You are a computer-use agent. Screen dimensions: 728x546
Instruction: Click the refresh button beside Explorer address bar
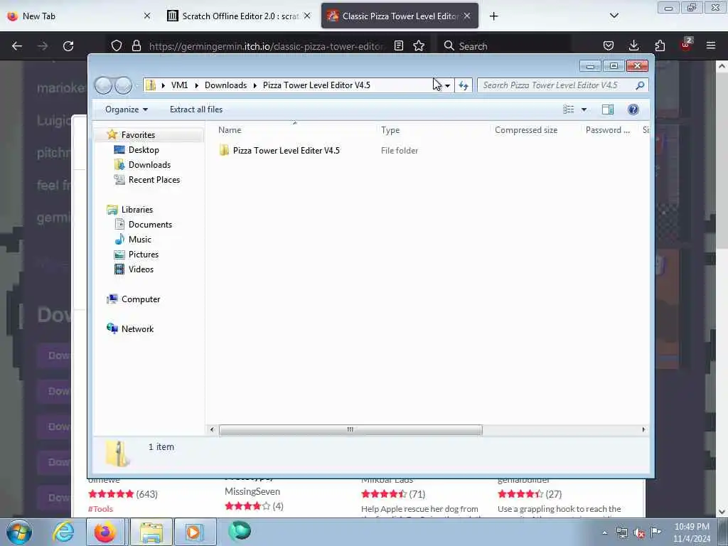click(x=463, y=85)
